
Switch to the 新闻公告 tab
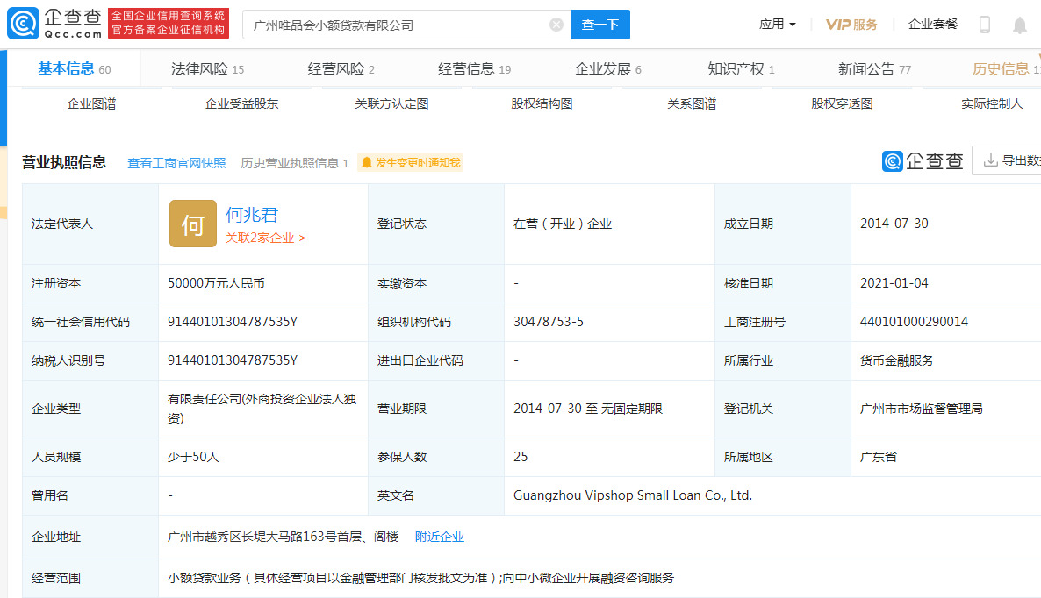(x=874, y=69)
